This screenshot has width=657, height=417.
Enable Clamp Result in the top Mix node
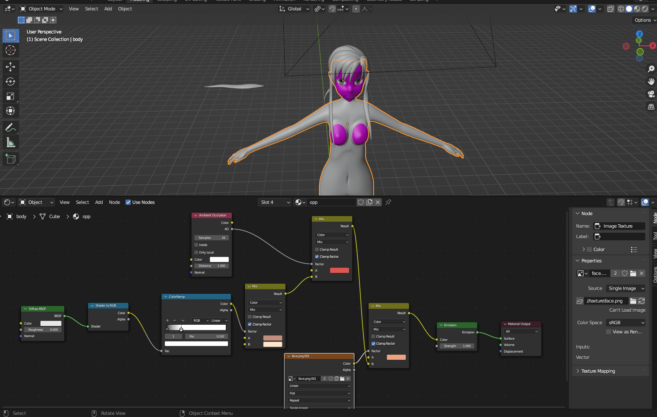point(317,249)
